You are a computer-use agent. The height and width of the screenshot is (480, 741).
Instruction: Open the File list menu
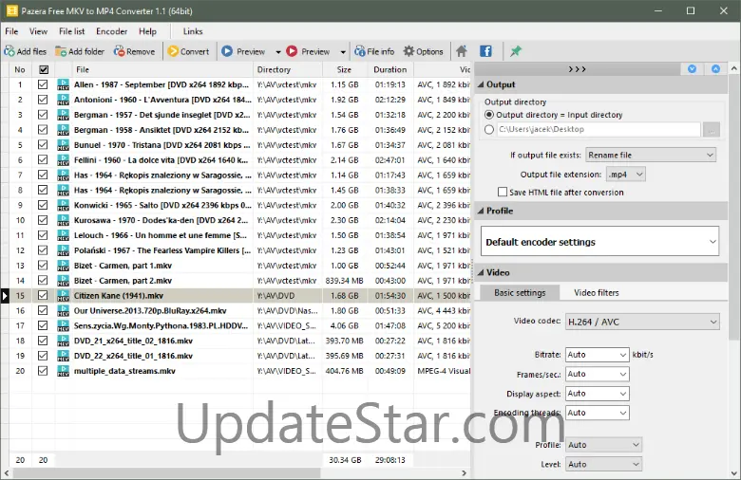72,31
